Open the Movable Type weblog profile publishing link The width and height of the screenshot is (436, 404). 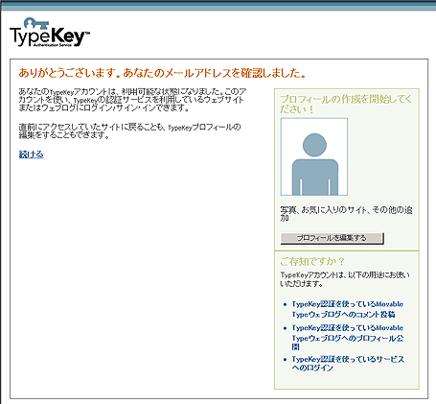(x=347, y=338)
